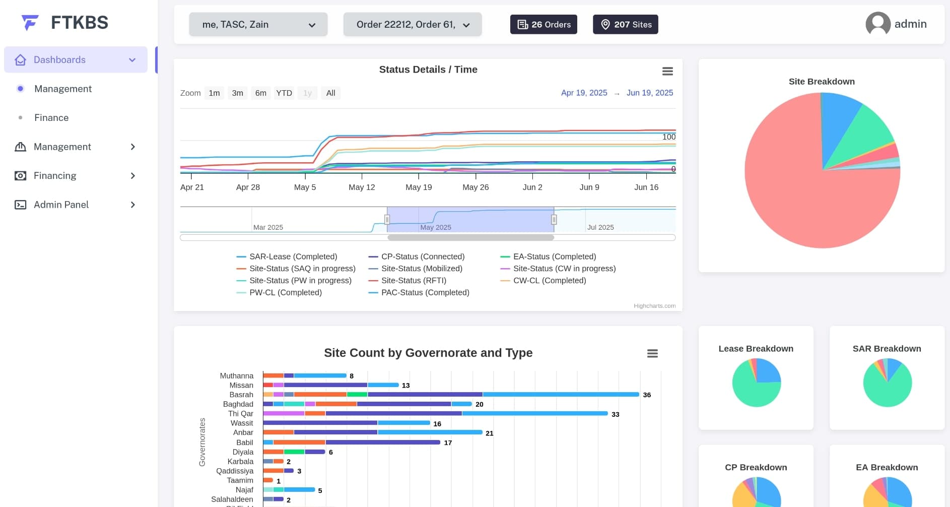Set chart zoom to 3m
This screenshot has width=950, height=507.
pos(237,93)
